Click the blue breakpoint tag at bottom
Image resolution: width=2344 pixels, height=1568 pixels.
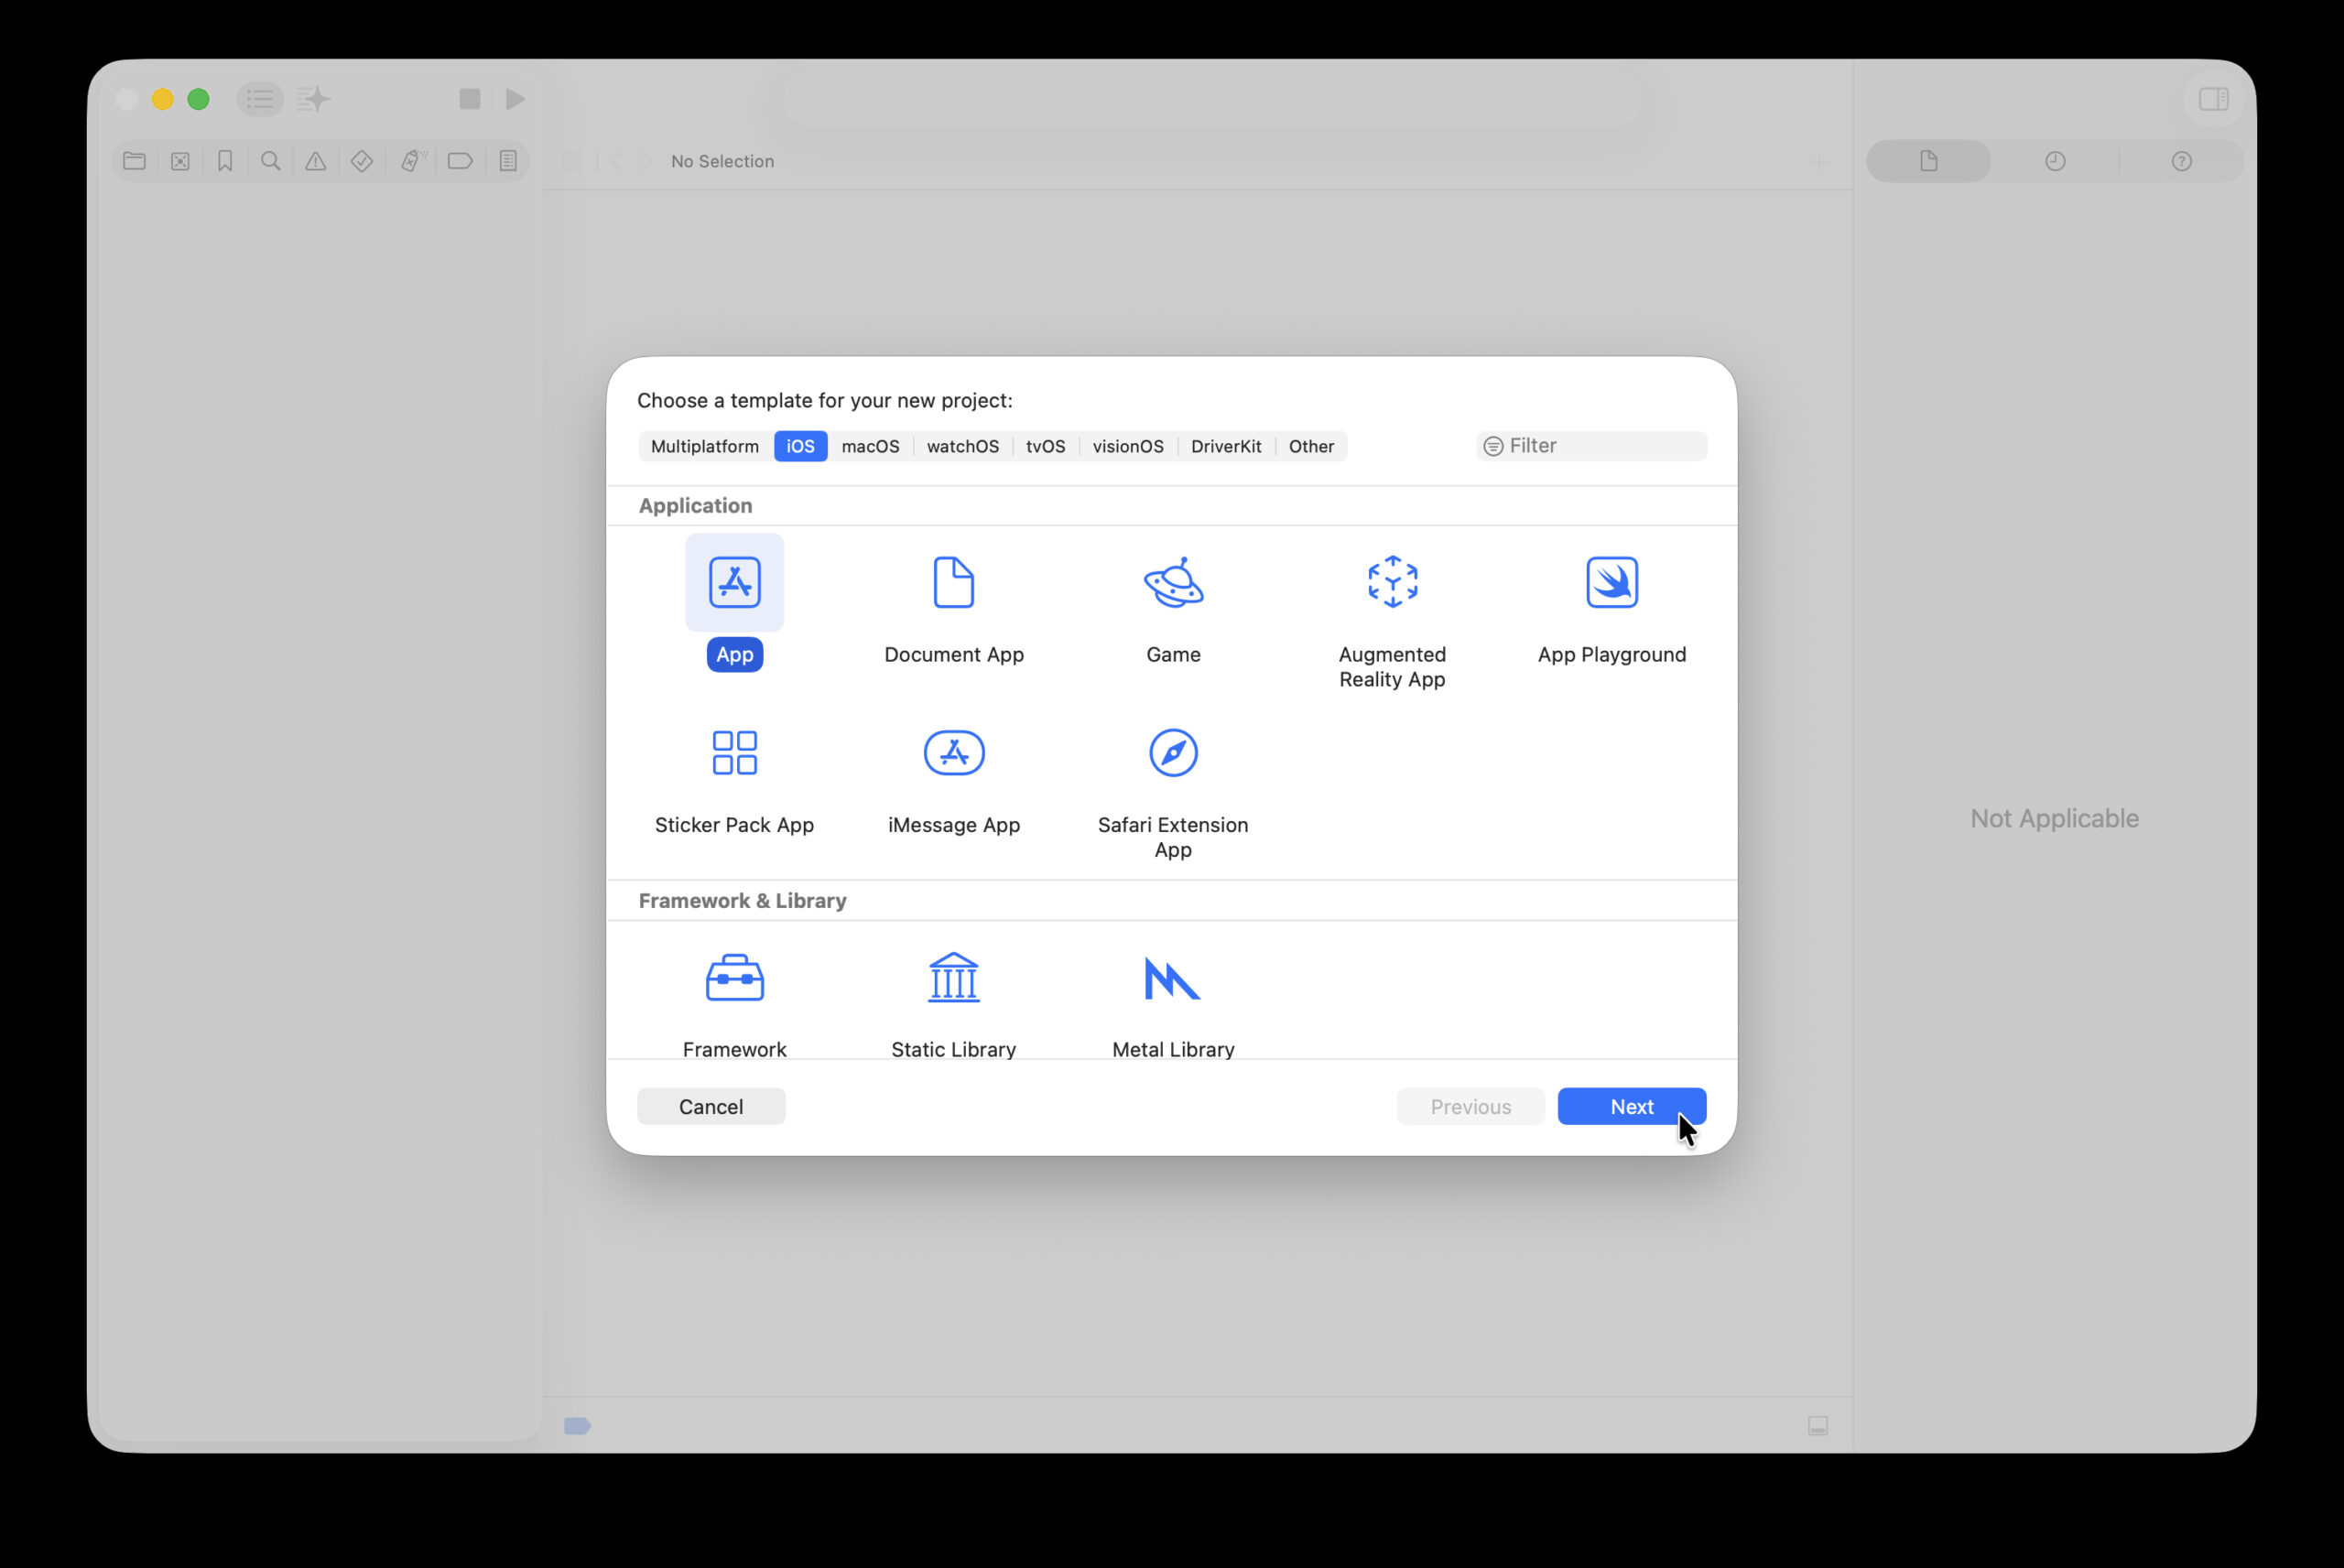pos(577,1425)
